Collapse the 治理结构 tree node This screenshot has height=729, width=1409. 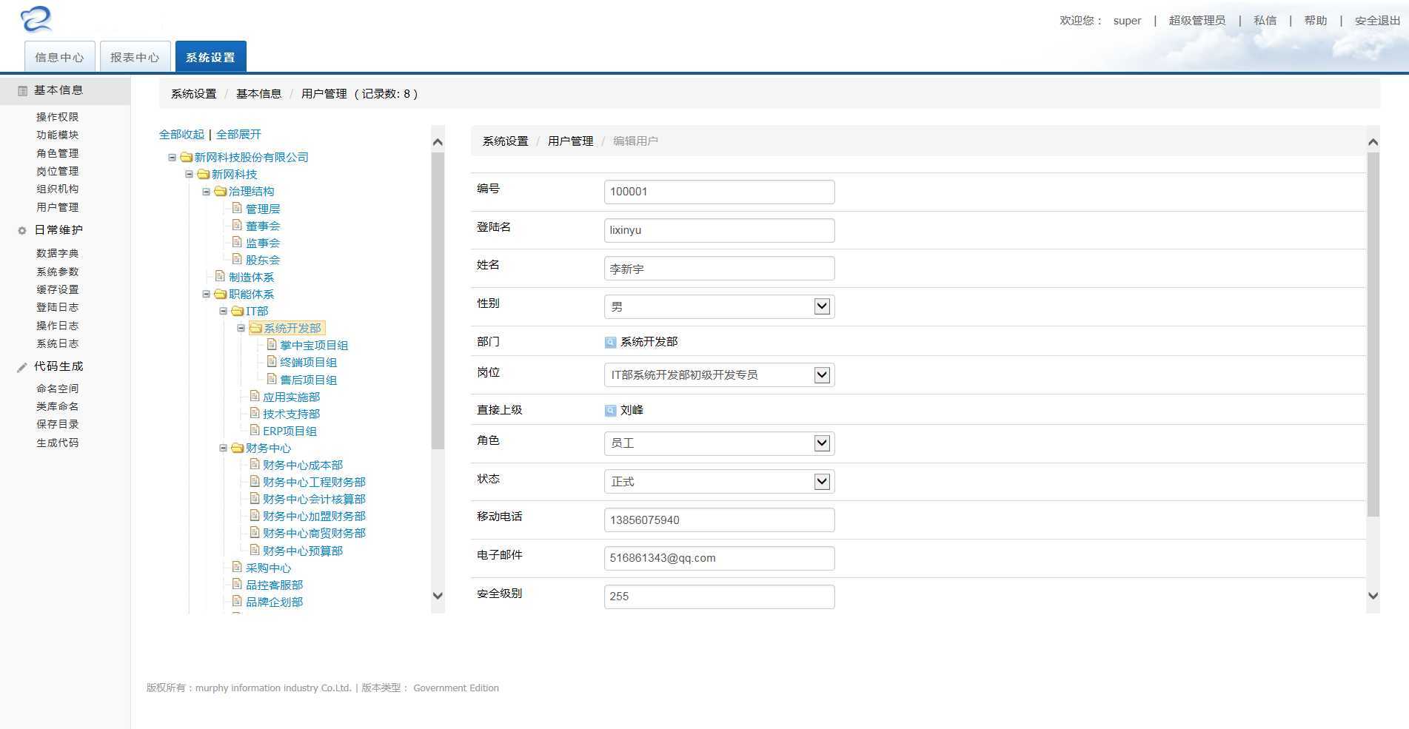(x=207, y=192)
